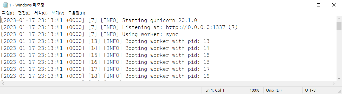Click the 100% zoom status indicator

254,90
